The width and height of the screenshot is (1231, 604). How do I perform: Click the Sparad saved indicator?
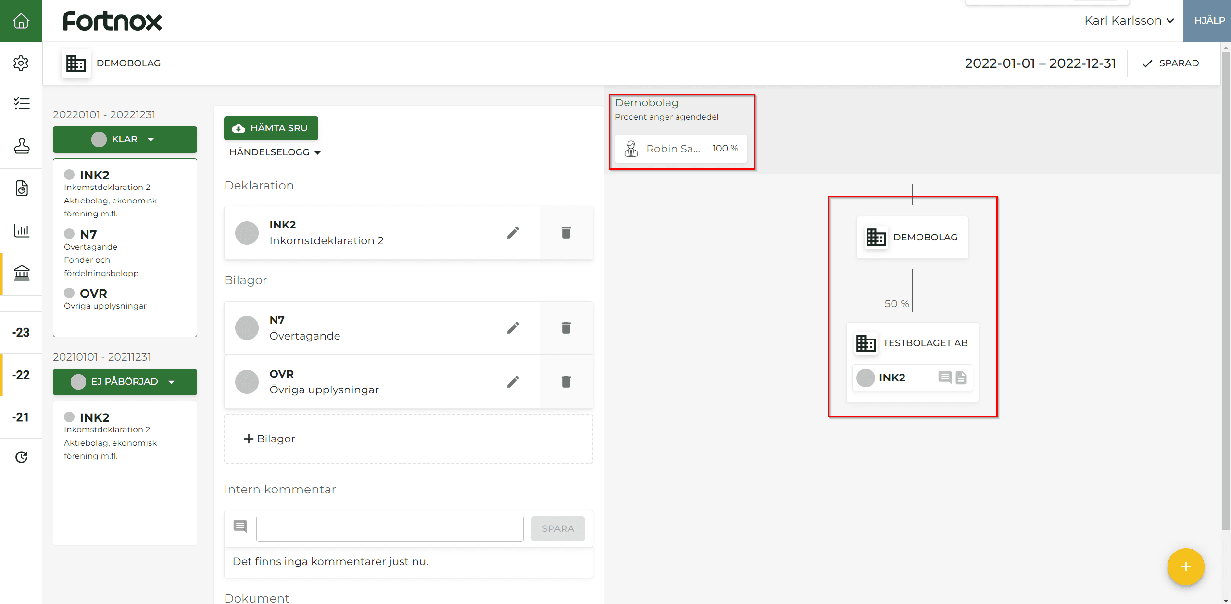(x=1170, y=63)
